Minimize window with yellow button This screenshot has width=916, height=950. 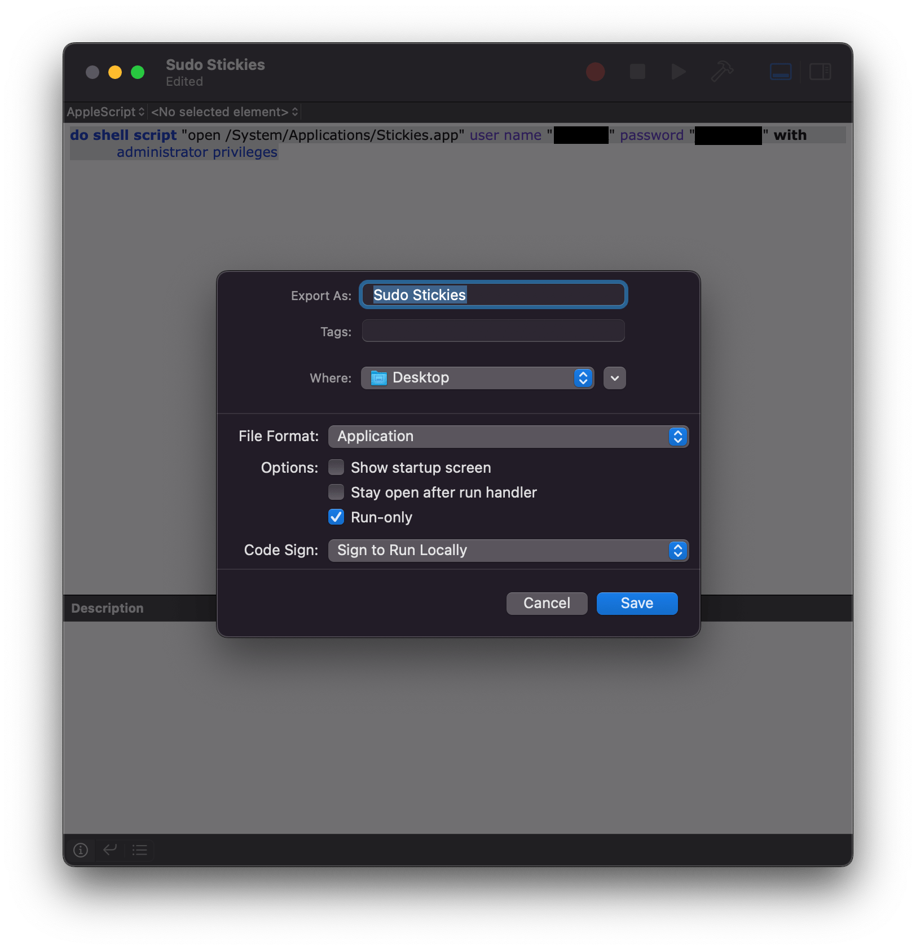(115, 72)
